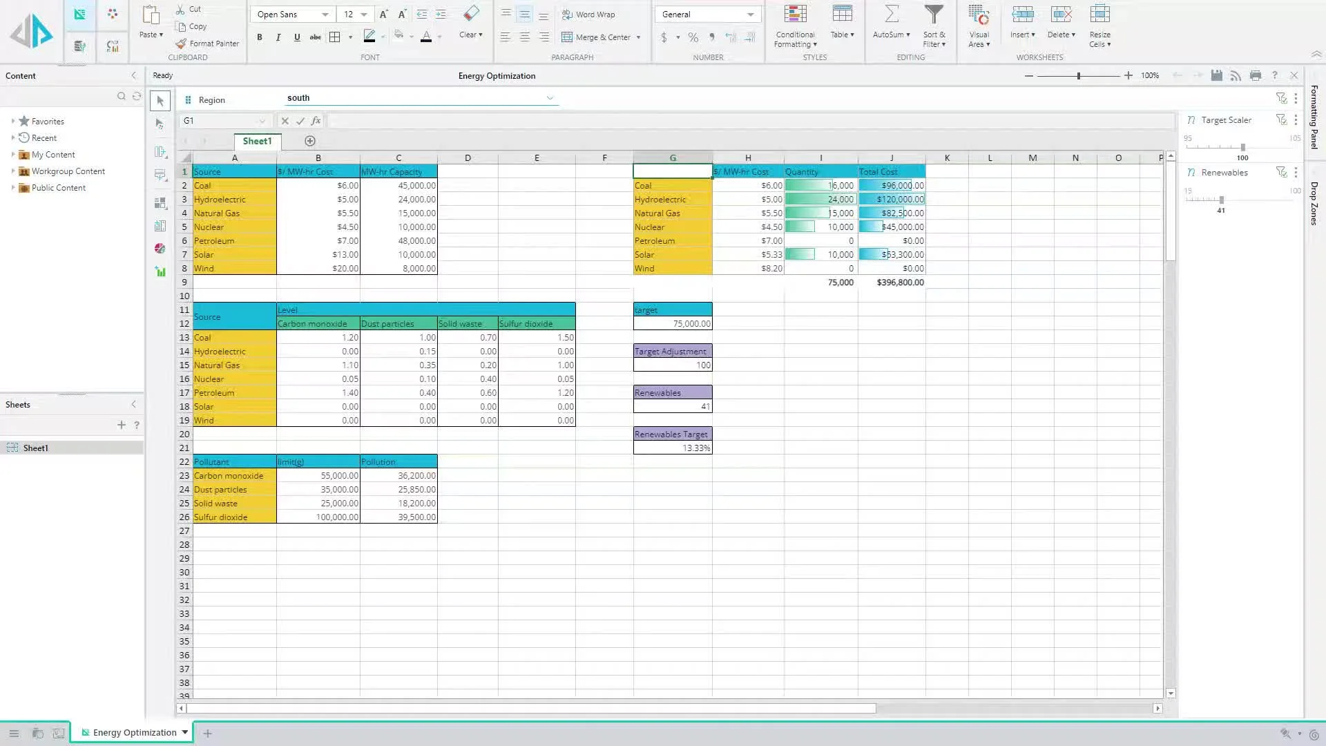1326x746 pixels.
Task: Add a new sheet with plus icon
Action: pos(310,141)
